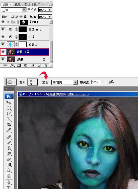Select the 圖層 2 layer name

(33, 44)
